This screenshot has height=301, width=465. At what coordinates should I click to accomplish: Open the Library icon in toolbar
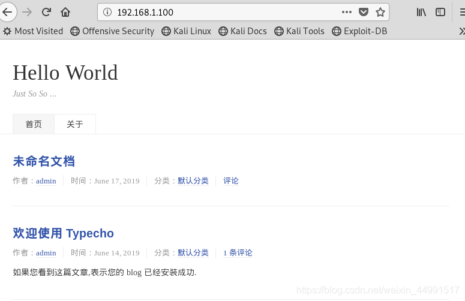tap(421, 12)
